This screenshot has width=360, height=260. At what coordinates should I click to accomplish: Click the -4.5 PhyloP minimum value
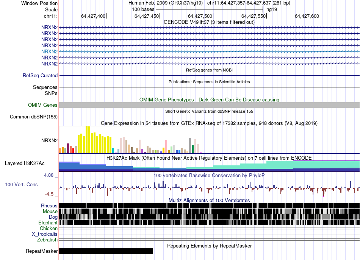(49, 194)
